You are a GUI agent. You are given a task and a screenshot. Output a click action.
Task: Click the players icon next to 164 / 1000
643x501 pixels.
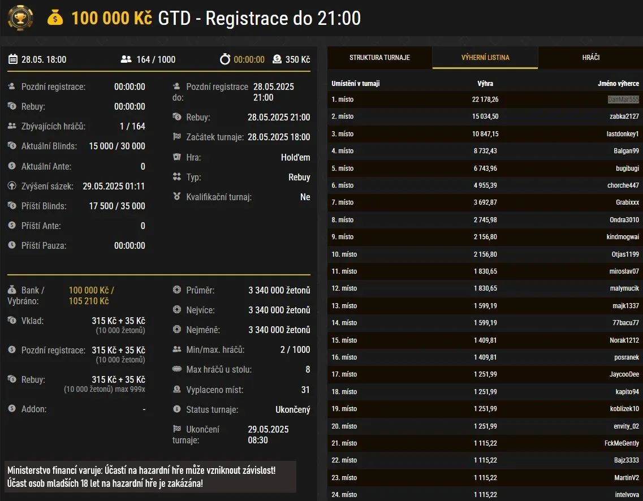coord(126,59)
